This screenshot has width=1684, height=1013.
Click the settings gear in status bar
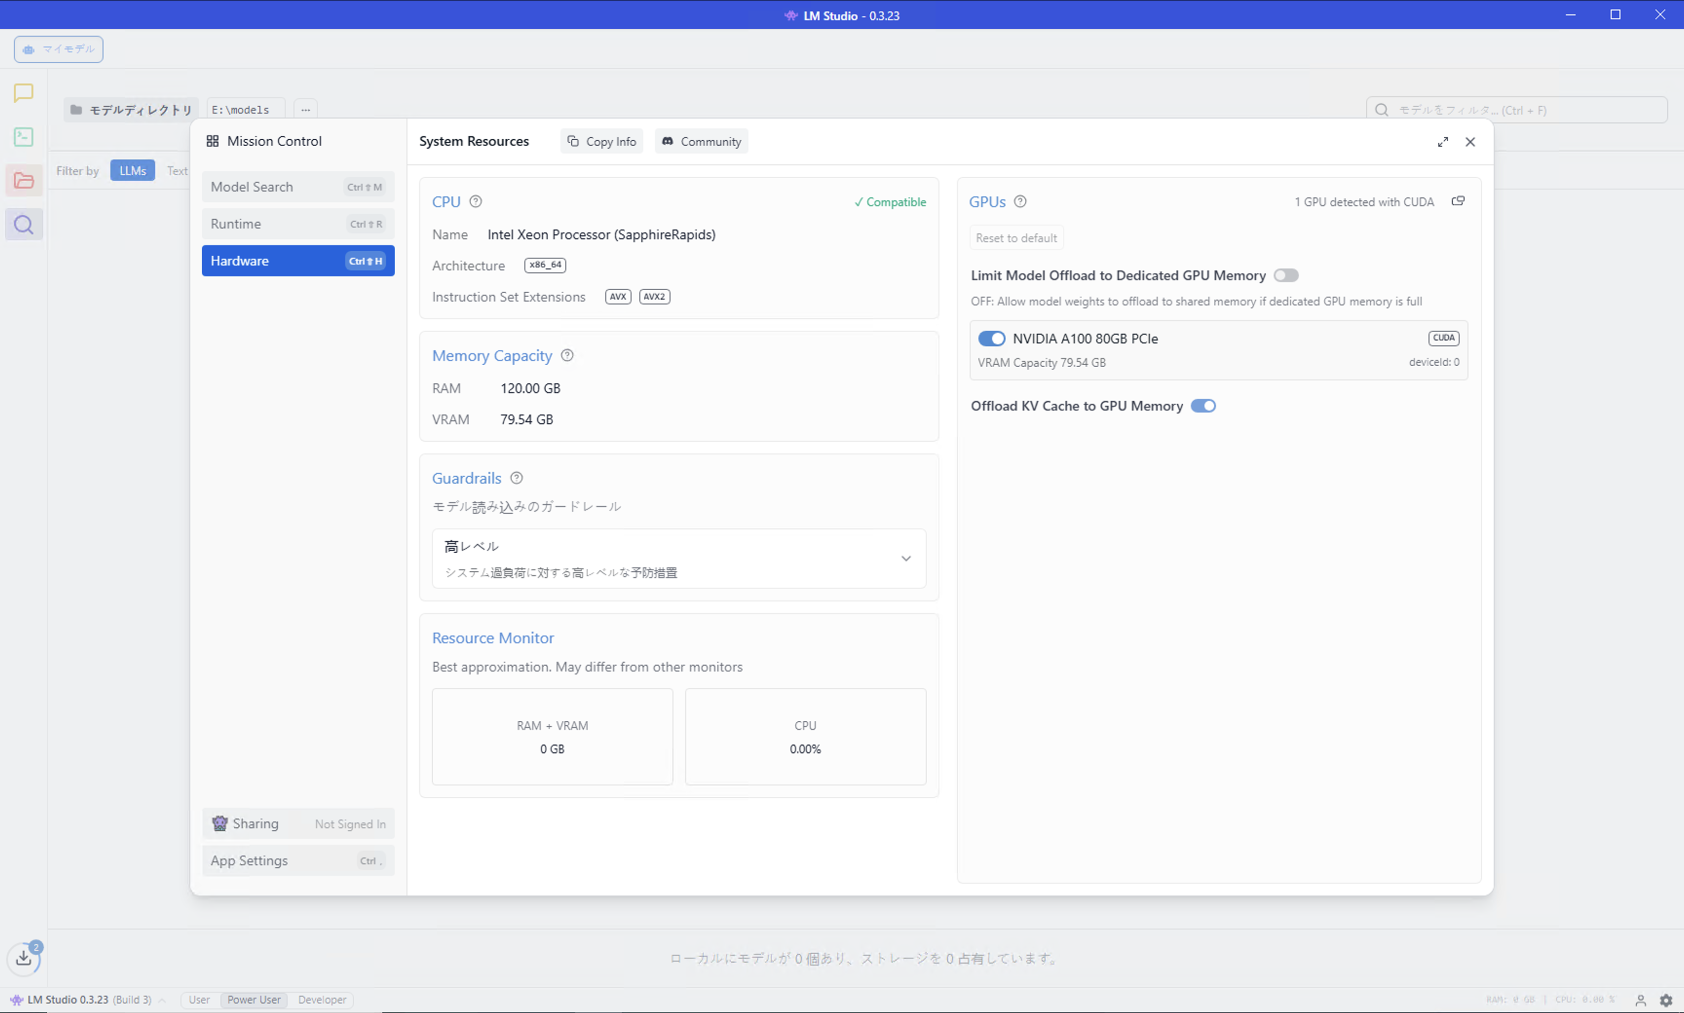pyautogui.click(x=1665, y=1000)
